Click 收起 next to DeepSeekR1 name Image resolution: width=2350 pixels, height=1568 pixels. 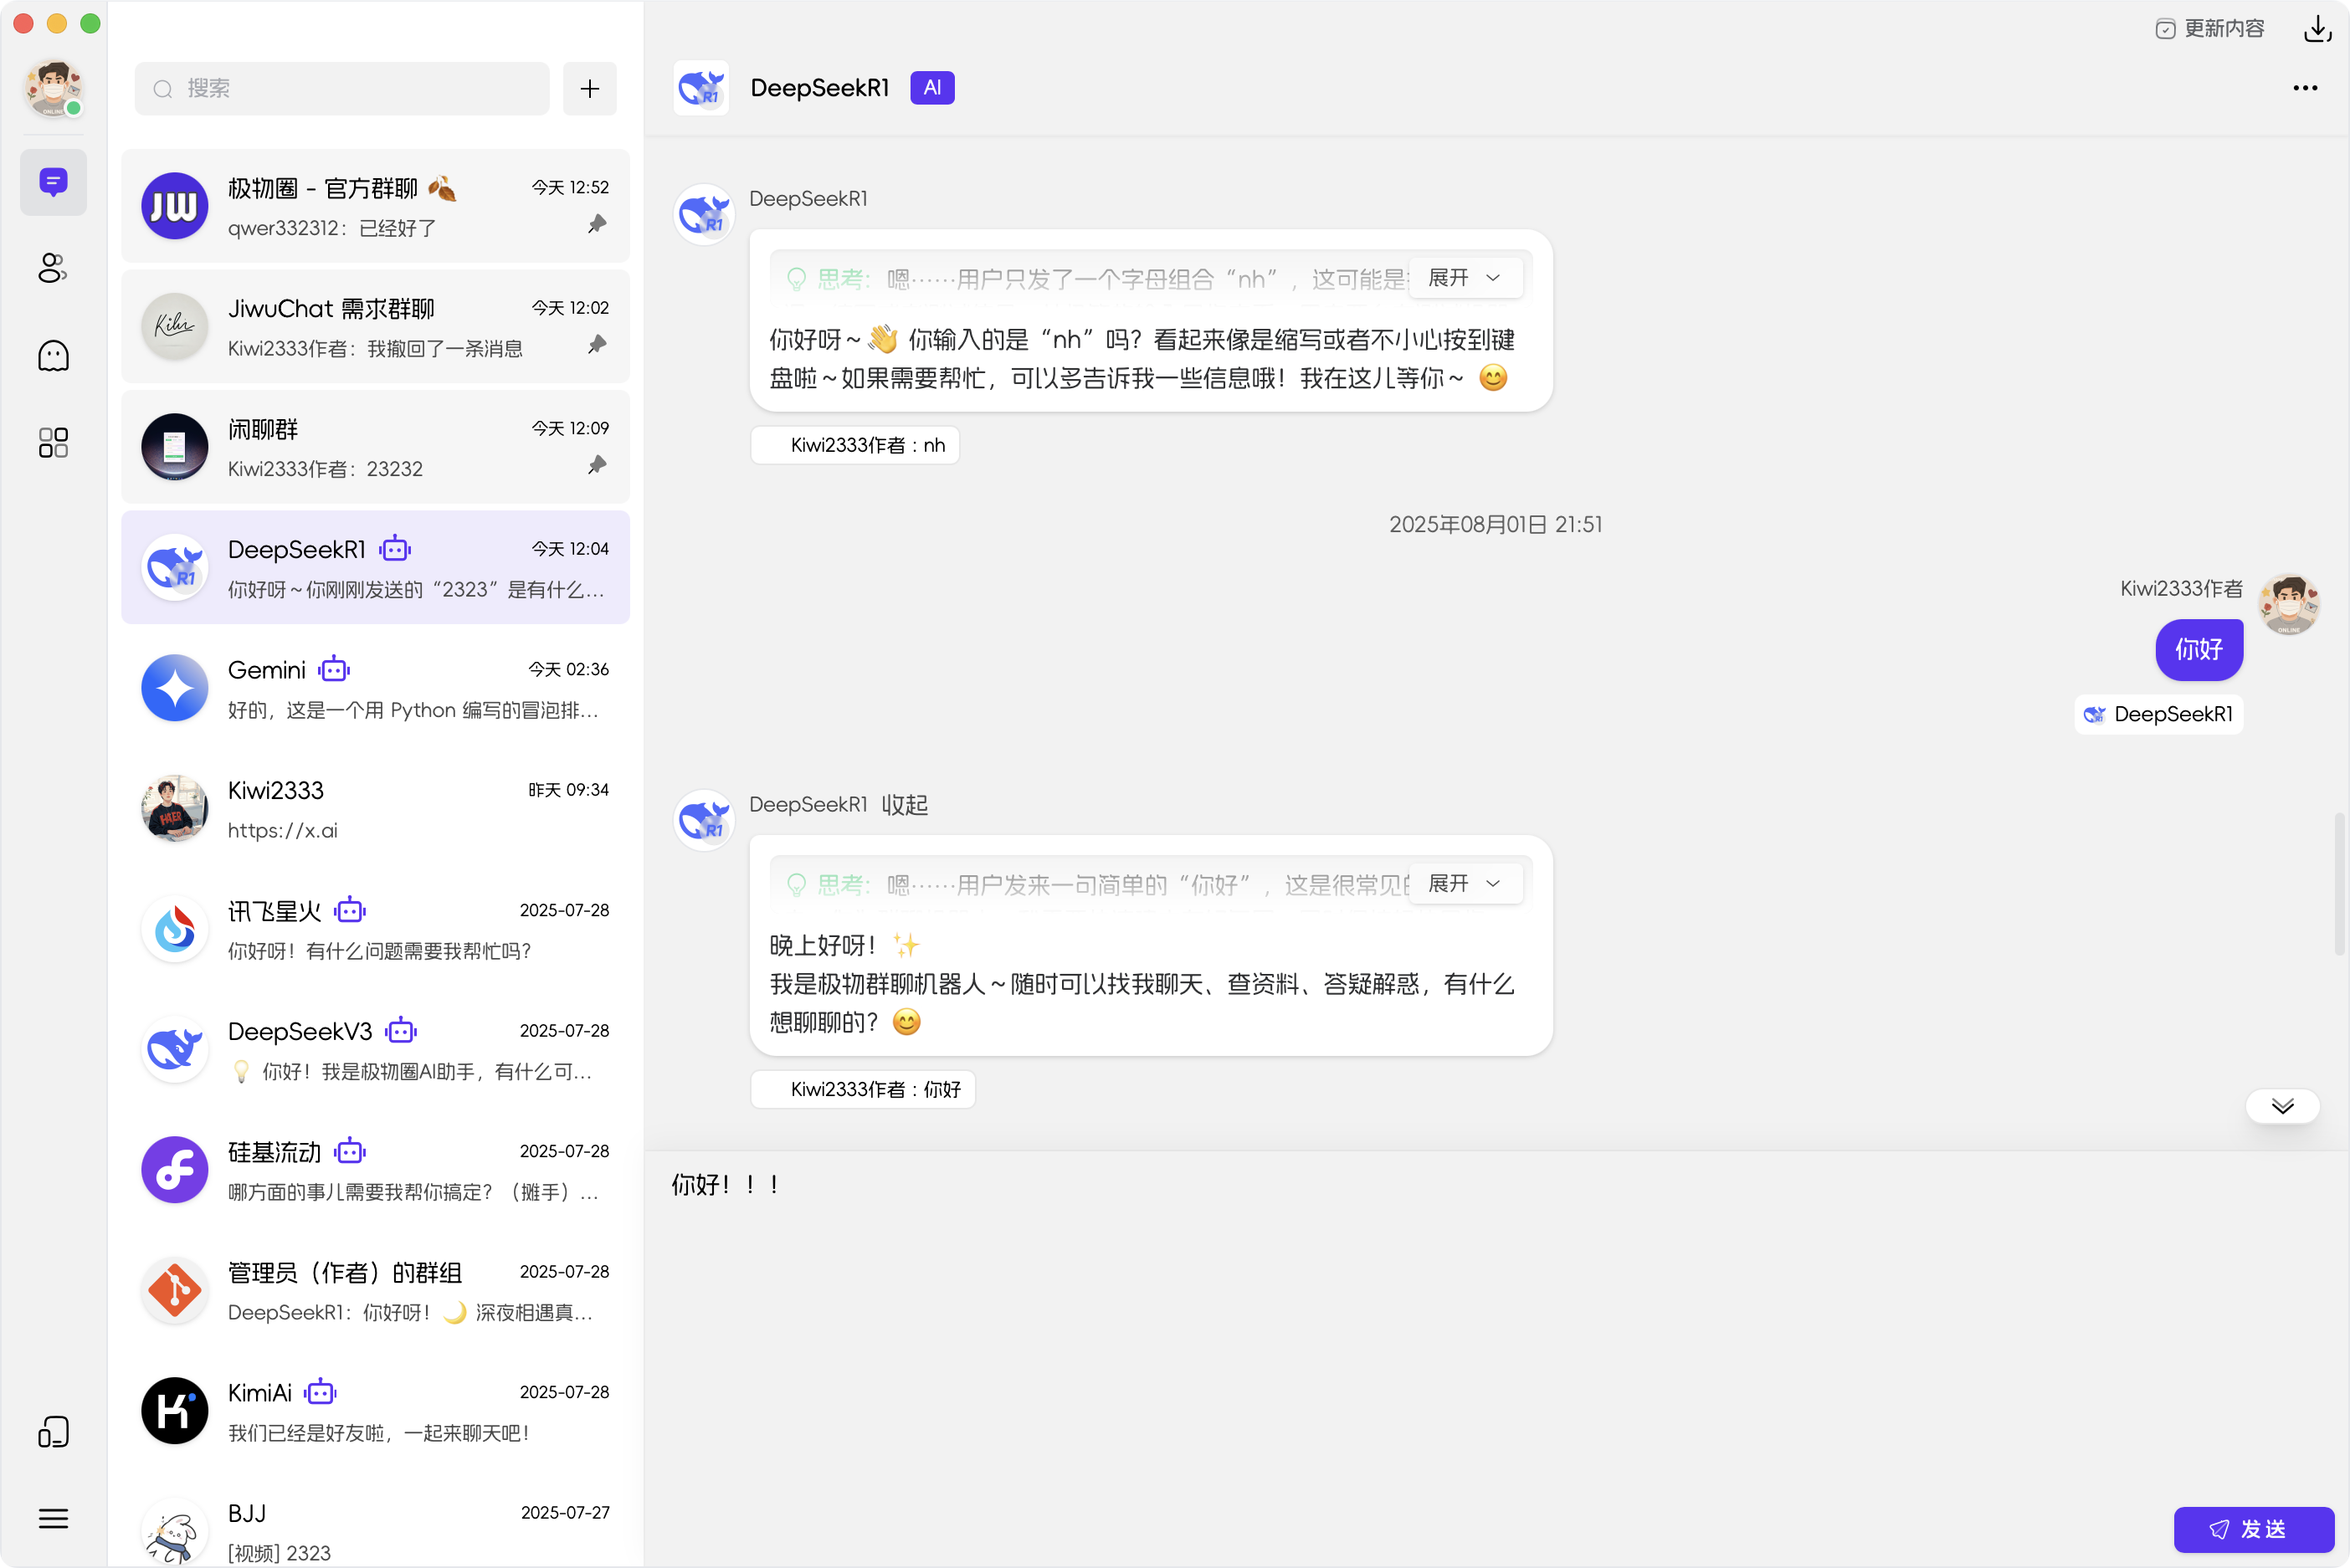[904, 805]
